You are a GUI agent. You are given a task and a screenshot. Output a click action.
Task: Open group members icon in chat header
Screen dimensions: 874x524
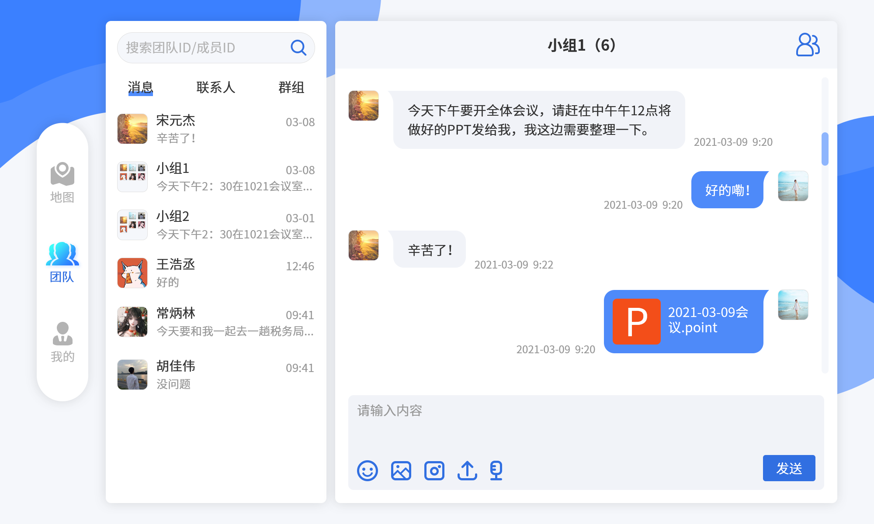(807, 45)
